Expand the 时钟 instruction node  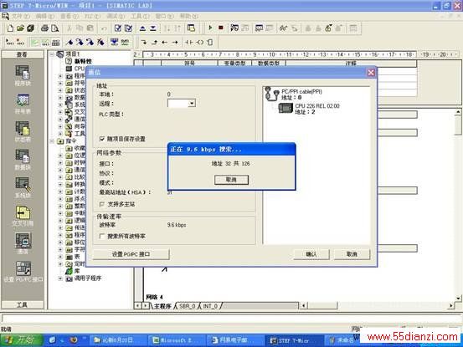[60, 162]
